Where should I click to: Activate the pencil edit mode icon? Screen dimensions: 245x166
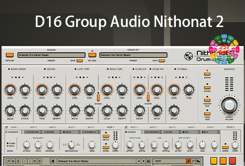tap(188, 161)
